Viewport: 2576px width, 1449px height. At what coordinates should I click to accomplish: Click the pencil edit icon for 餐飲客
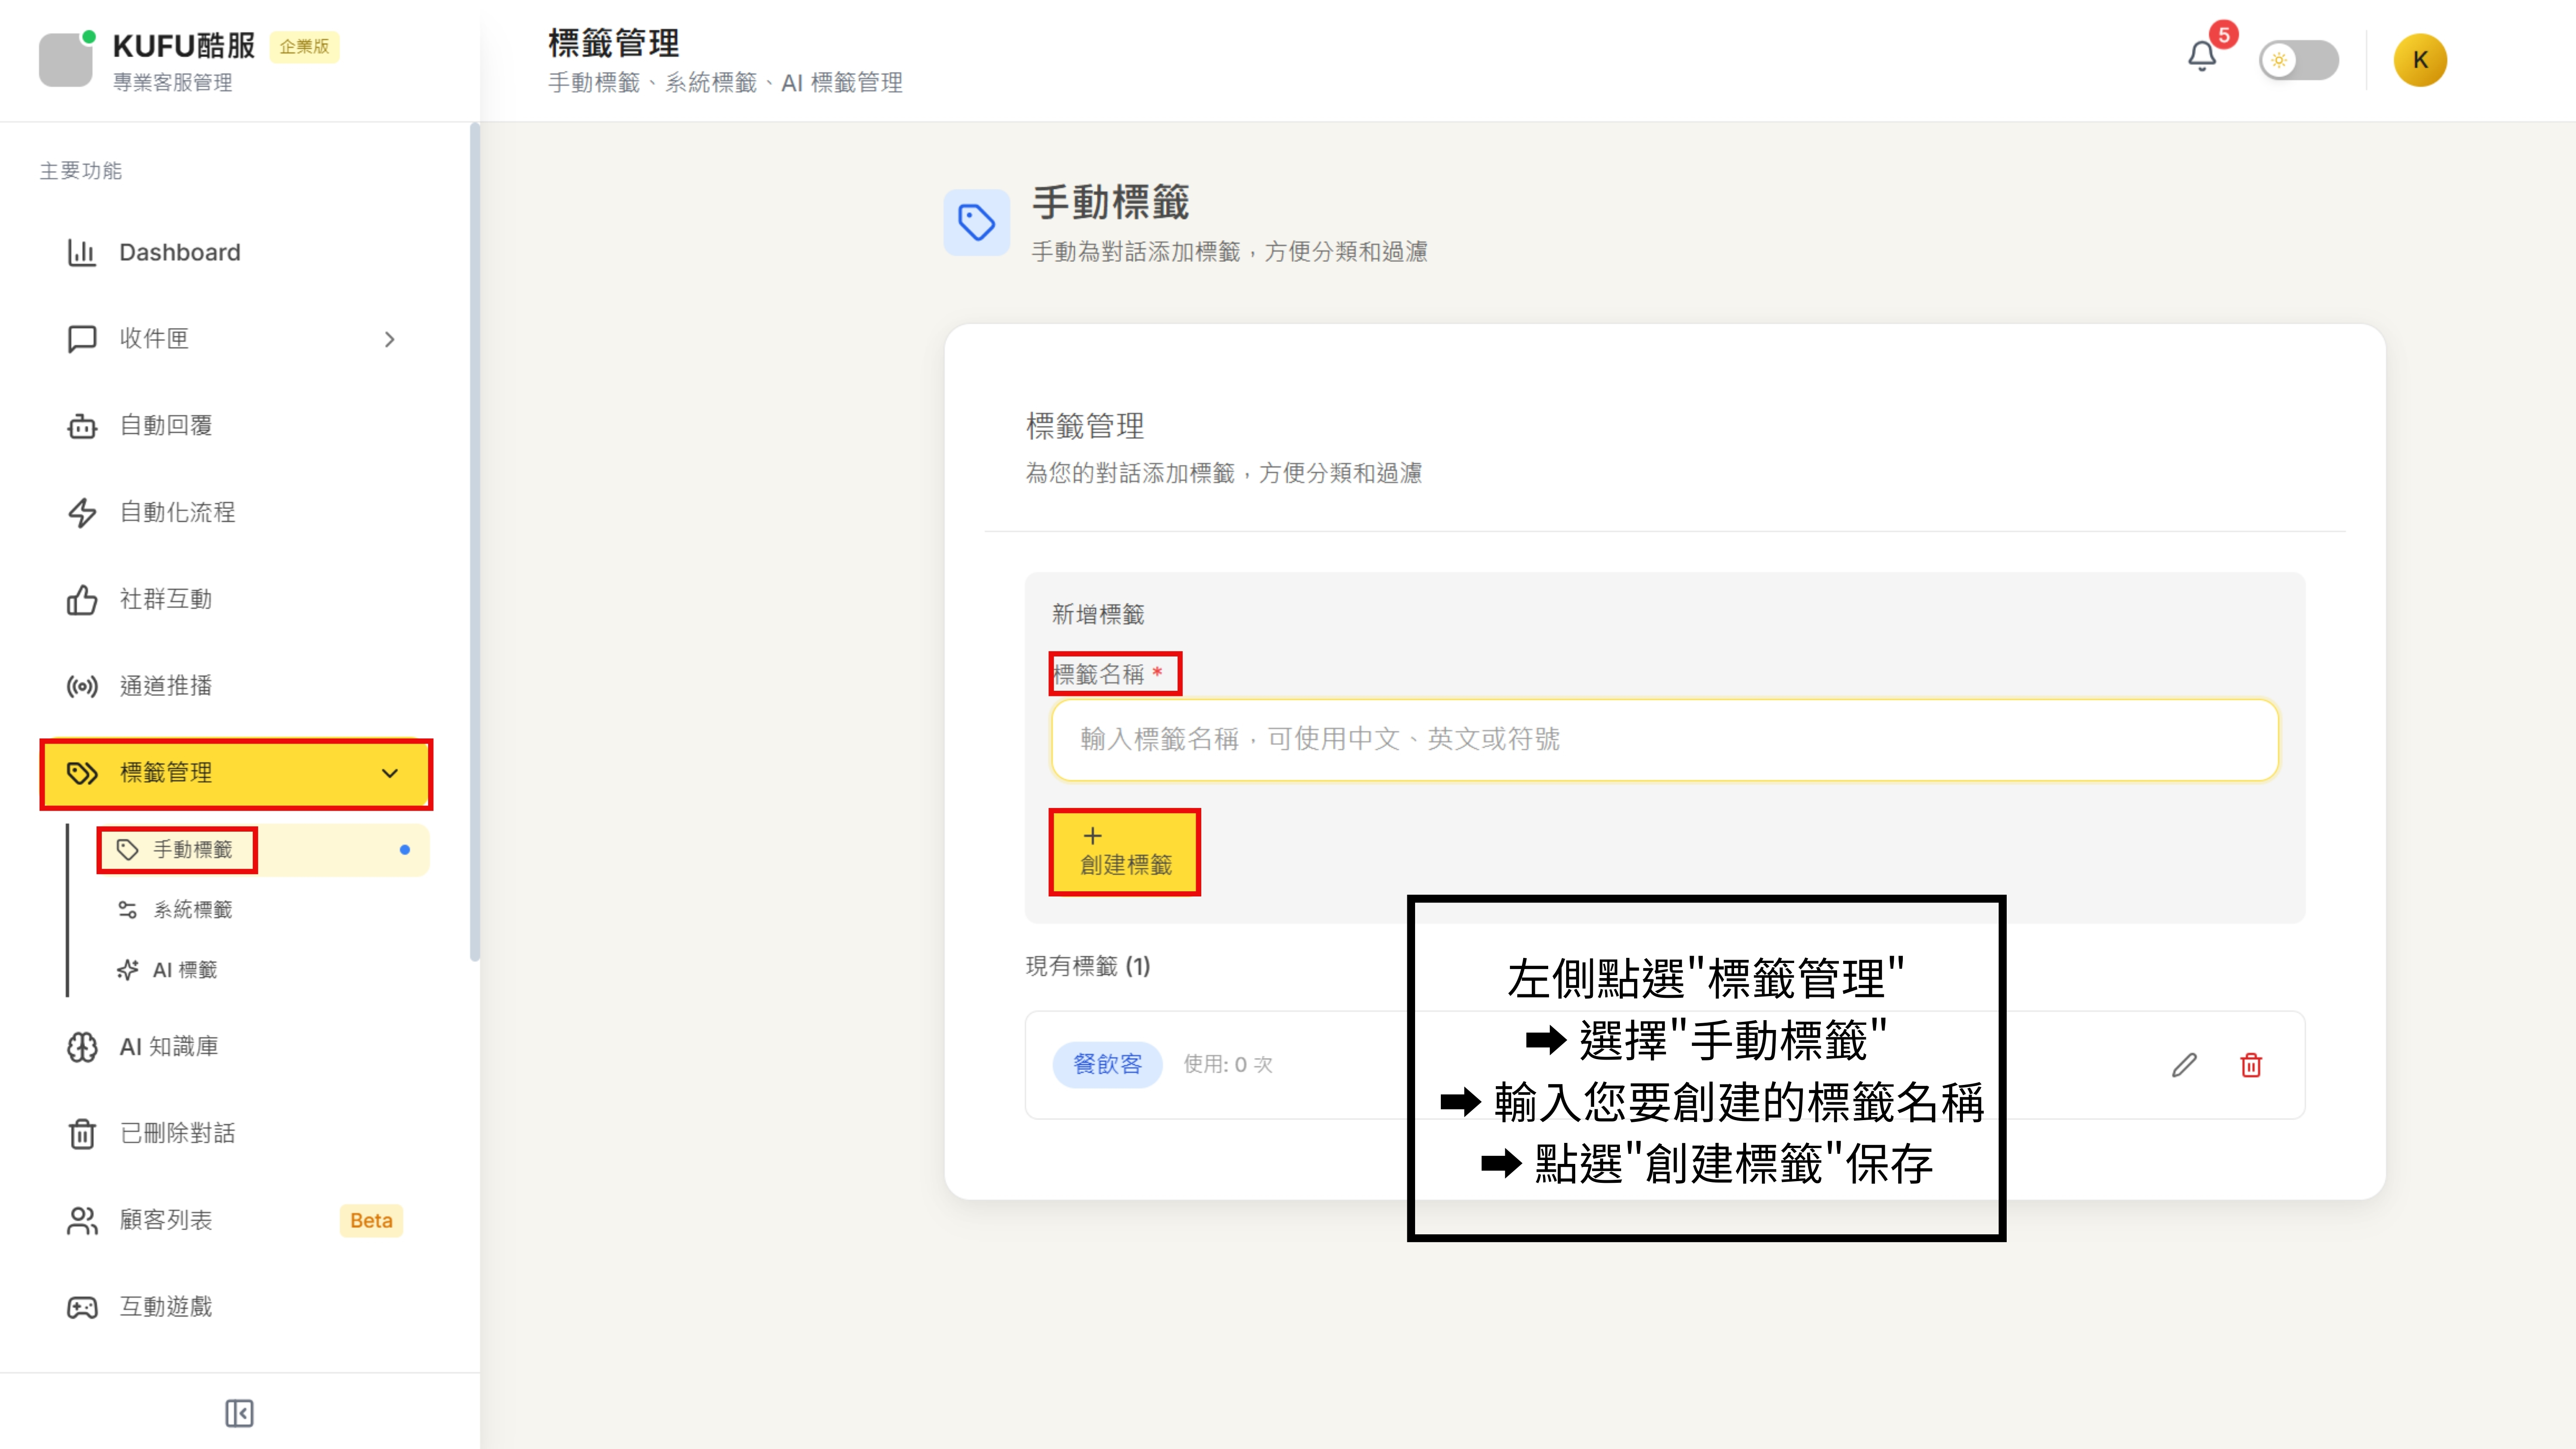click(x=2184, y=1065)
